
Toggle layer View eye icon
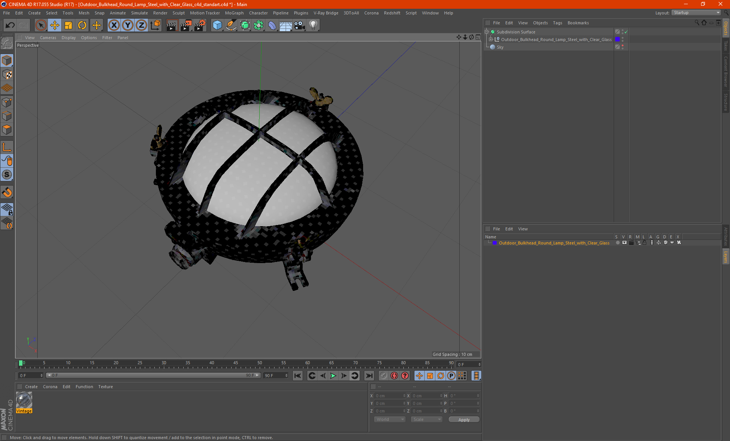coord(624,243)
